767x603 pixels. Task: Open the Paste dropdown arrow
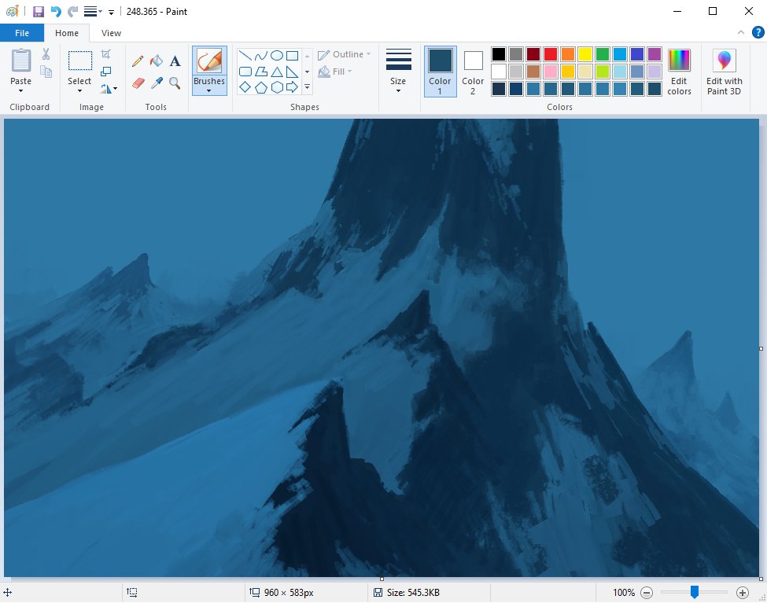coord(21,91)
